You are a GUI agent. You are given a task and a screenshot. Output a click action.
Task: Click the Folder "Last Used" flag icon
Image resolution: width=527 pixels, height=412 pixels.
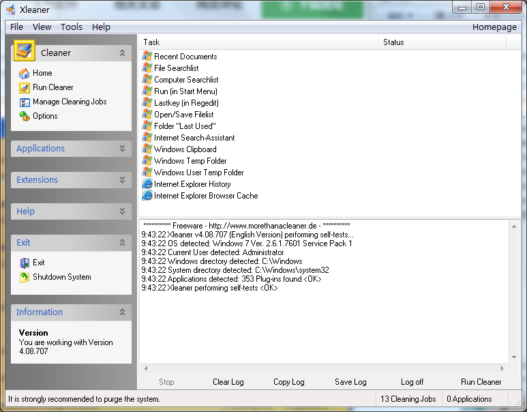[147, 126]
